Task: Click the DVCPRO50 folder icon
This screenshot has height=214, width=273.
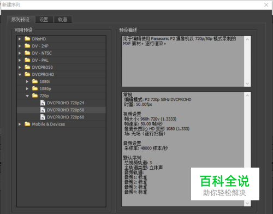Action: [x=27, y=67]
